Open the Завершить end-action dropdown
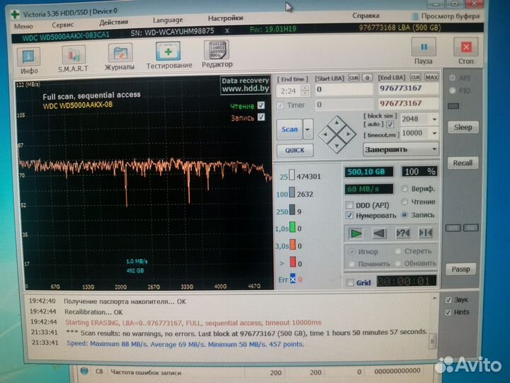The image size is (510, 383). 433,150
